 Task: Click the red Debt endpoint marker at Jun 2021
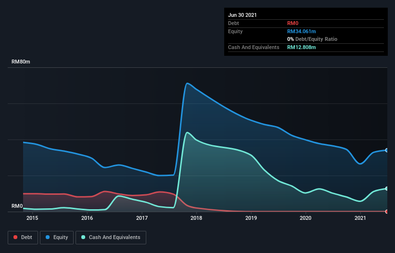pos(387,212)
